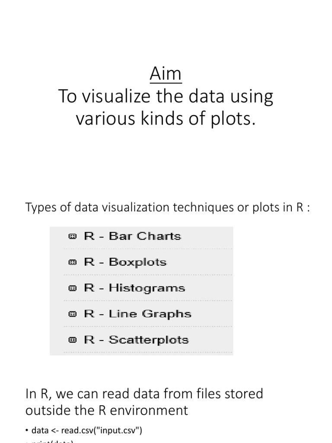Image resolution: width=332 pixels, height=443 pixels.
Task: Click the "In R, we can read data" line
Action: [x=144, y=394]
